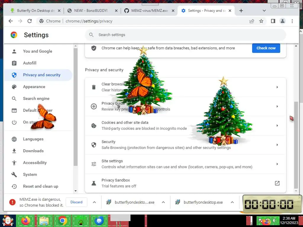Click the Search settings field
Viewport: 303px width, 227px height.
click(186, 35)
